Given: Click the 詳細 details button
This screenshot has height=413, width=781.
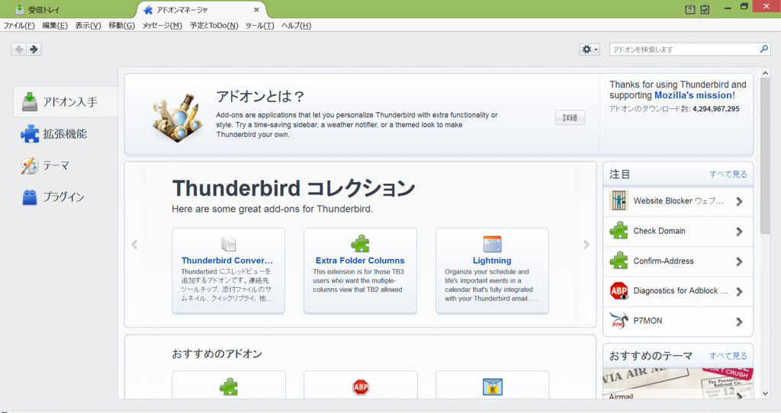Looking at the screenshot, I should 570,117.
